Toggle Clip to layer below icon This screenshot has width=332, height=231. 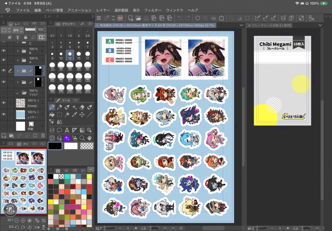[x=10, y=37]
